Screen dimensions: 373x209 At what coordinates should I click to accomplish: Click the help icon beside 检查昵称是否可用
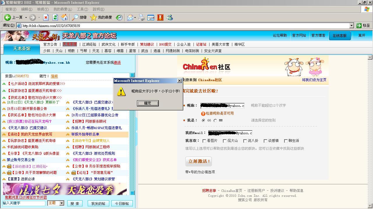click(203, 114)
